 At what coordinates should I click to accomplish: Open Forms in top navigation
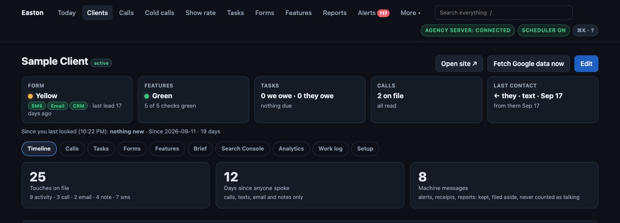pyautogui.click(x=264, y=13)
